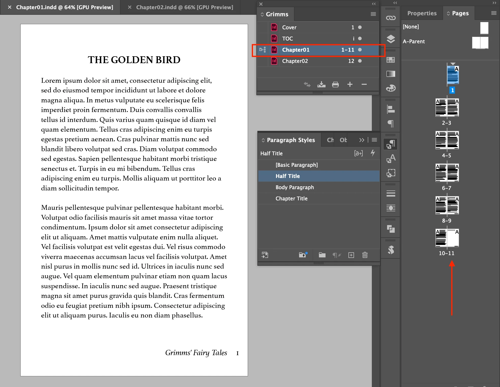Click the Save Book icon in the Grimms panel
Screen dimensions: 500x387
(321, 85)
